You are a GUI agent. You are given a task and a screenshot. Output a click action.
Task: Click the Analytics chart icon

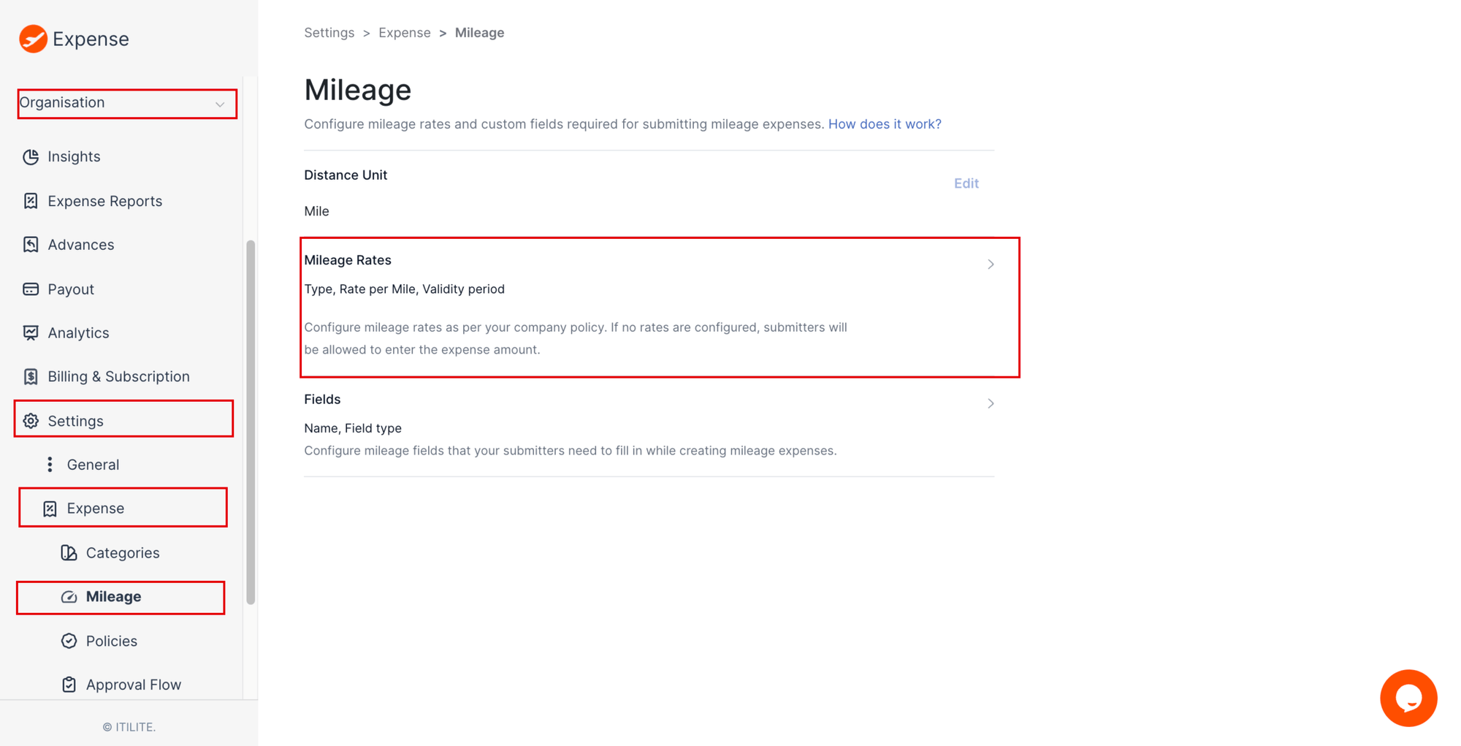tap(31, 333)
